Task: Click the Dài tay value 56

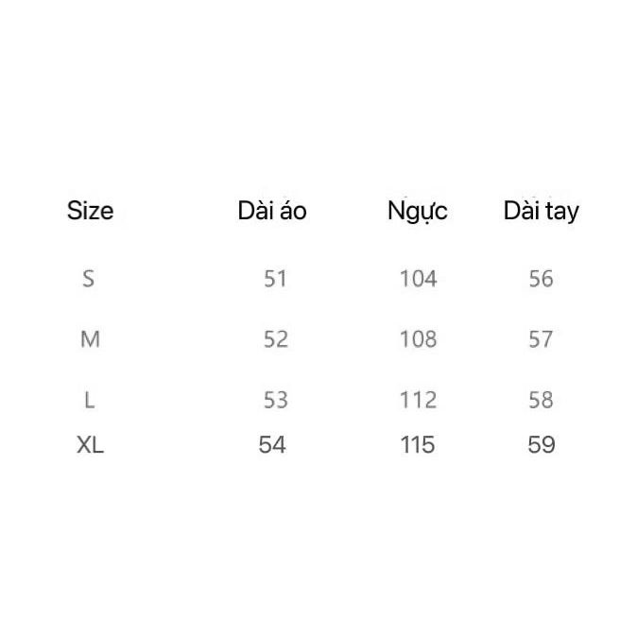Action: point(541,279)
